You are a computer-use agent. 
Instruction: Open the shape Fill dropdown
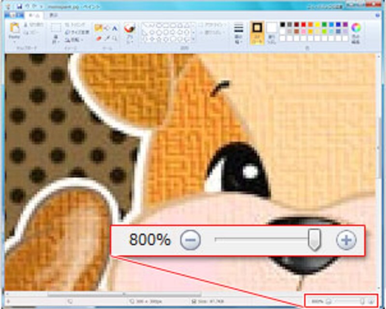[x=212, y=32]
